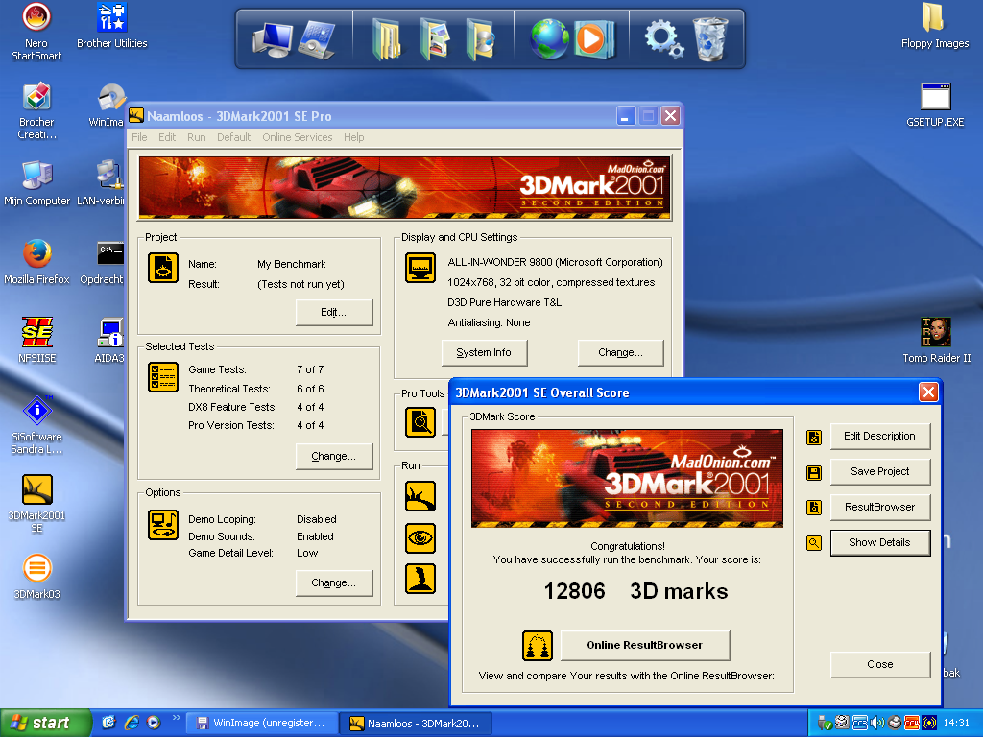Open the Help menu in 3DMark window

pos(353,137)
